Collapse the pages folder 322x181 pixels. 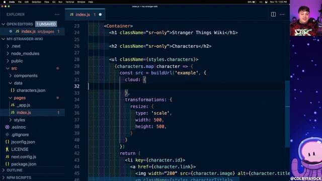tap(11, 98)
